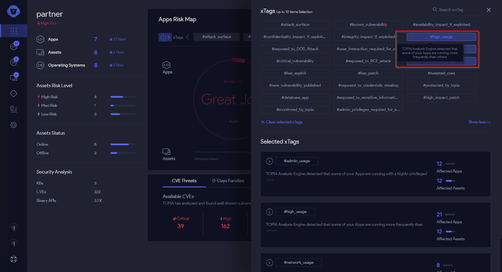Image resolution: width=502 pixels, height=272 pixels.
Task: Open Apps sidebar icon with 57 badge
Action: (14, 46)
